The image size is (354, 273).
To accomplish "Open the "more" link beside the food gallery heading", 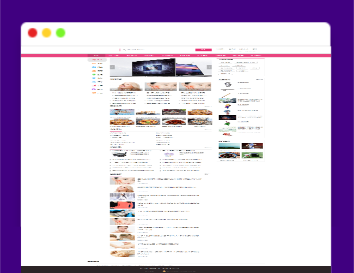I will [208, 106].
